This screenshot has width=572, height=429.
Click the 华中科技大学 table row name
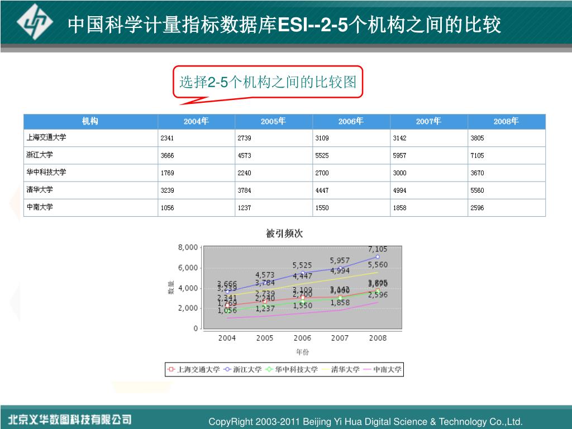pos(46,172)
